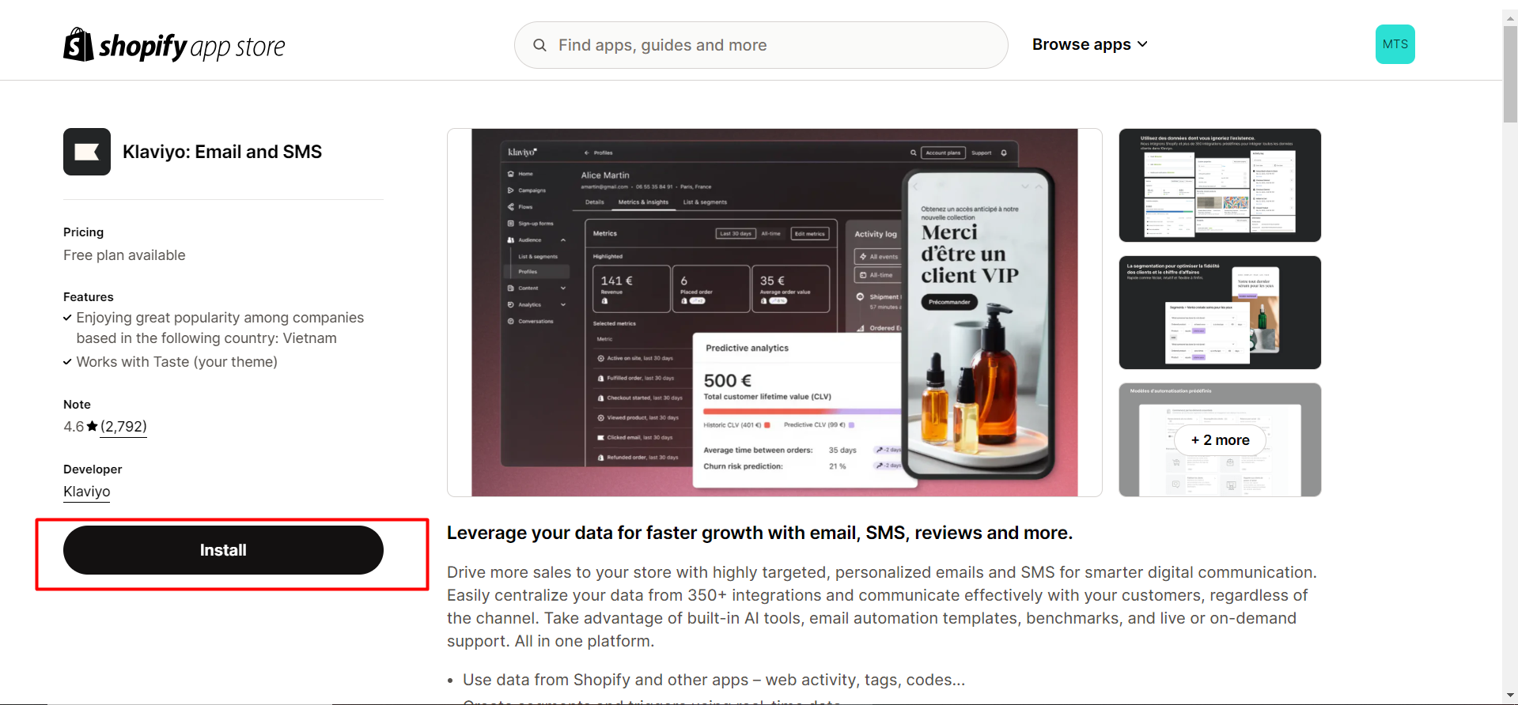This screenshot has width=1518, height=705.
Task: Click the Pricing heading
Action: (83, 232)
